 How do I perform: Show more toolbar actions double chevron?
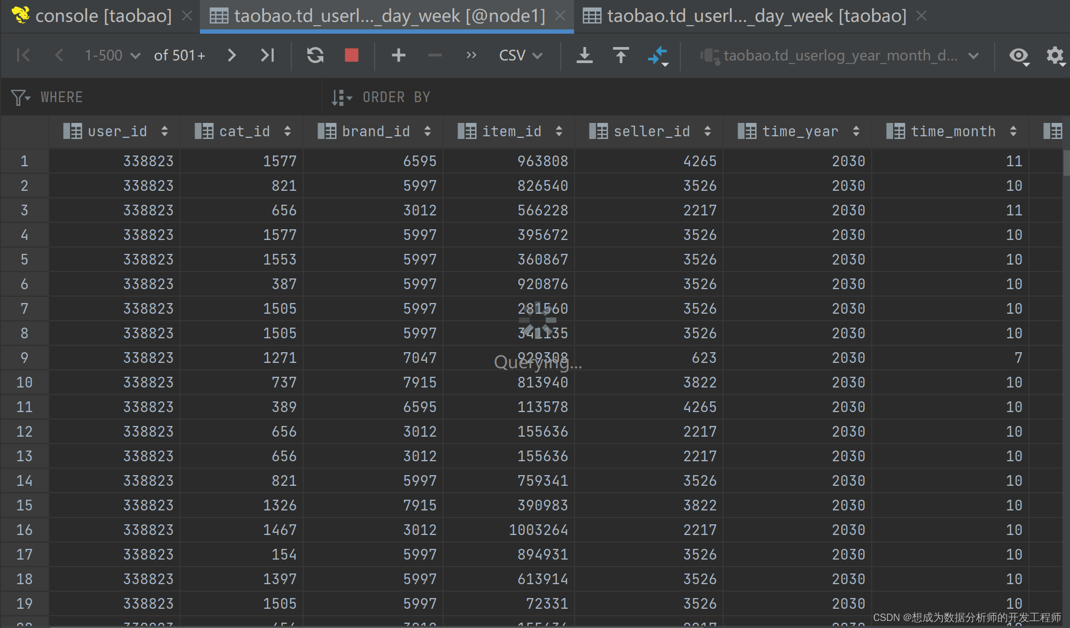(x=471, y=55)
